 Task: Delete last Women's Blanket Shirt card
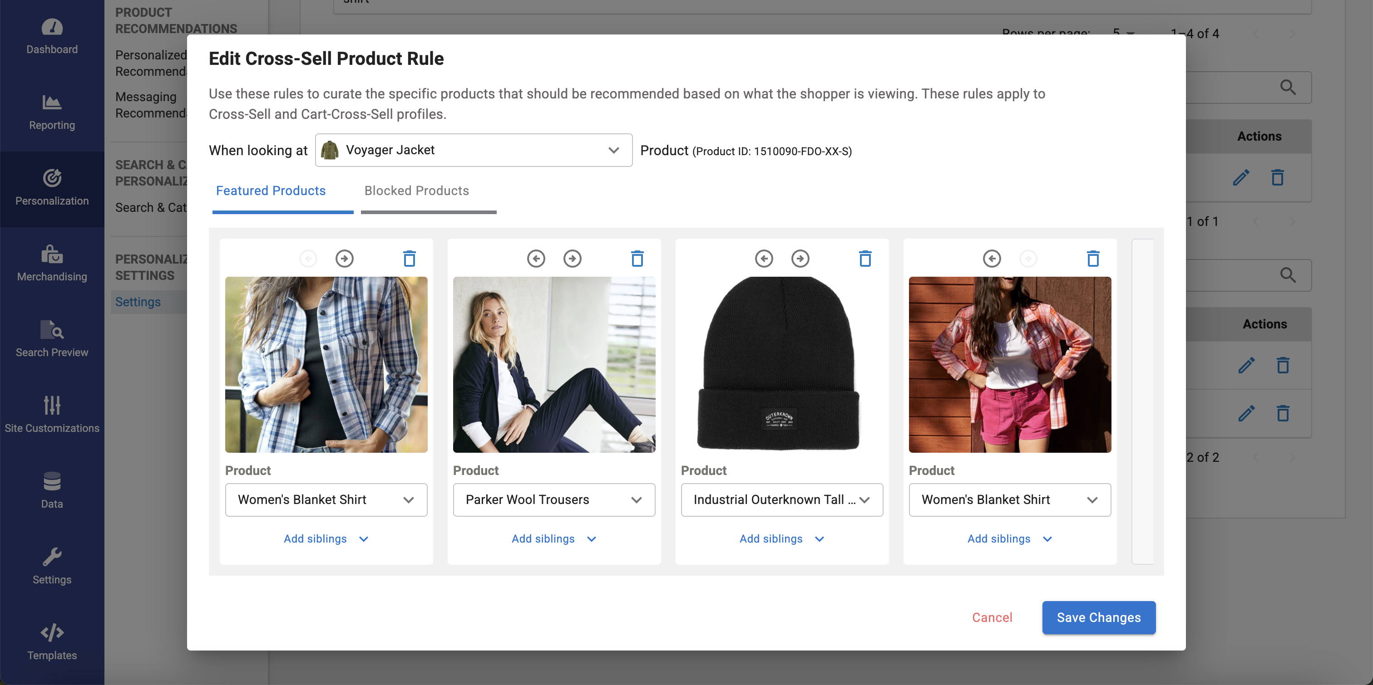(1093, 259)
